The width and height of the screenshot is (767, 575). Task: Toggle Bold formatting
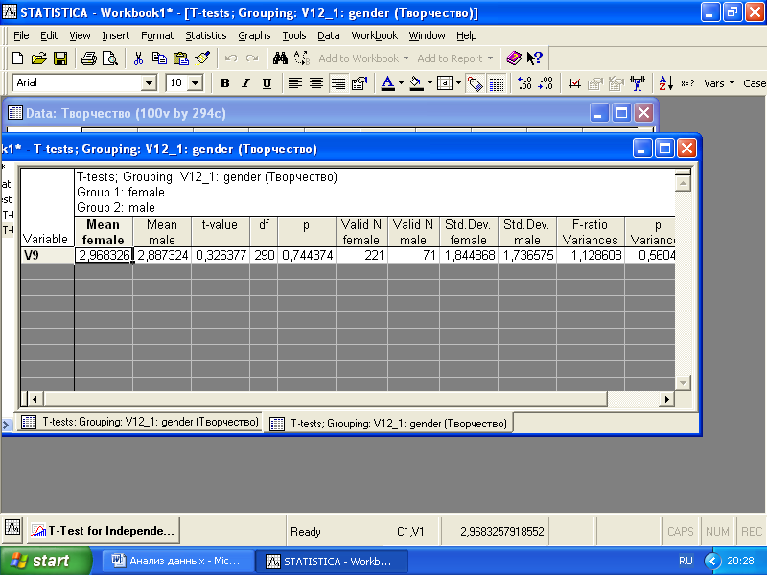click(x=224, y=83)
